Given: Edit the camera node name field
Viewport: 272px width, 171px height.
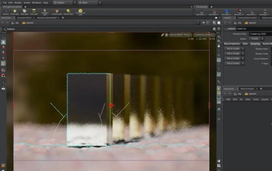Looking at the screenshot, I should click(x=254, y=29).
